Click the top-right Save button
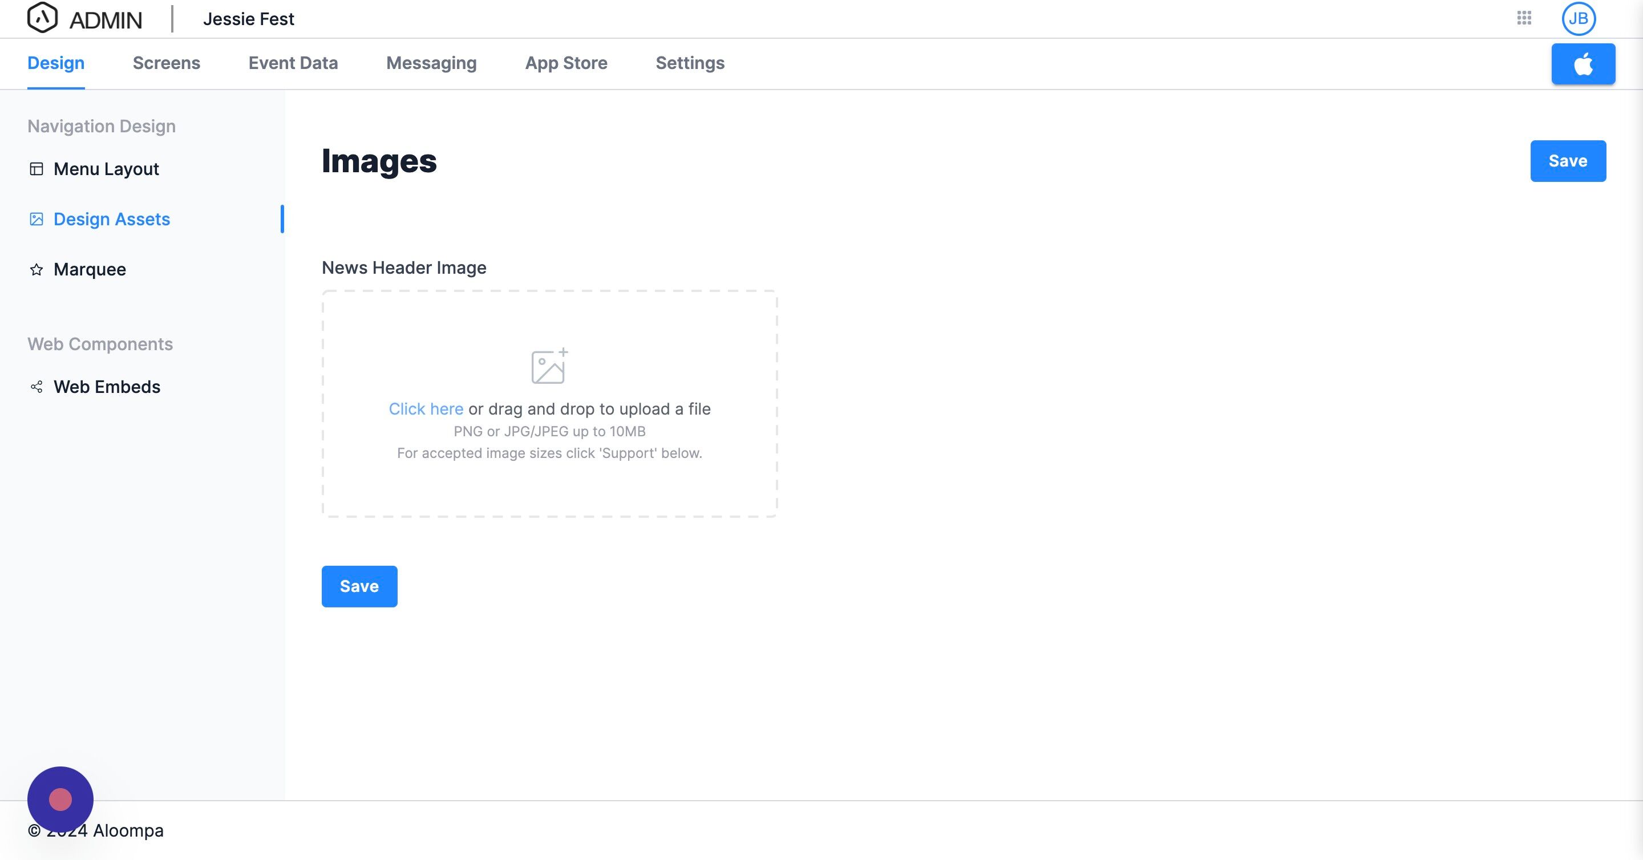Viewport: 1643px width, 860px height. [1567, 161]
